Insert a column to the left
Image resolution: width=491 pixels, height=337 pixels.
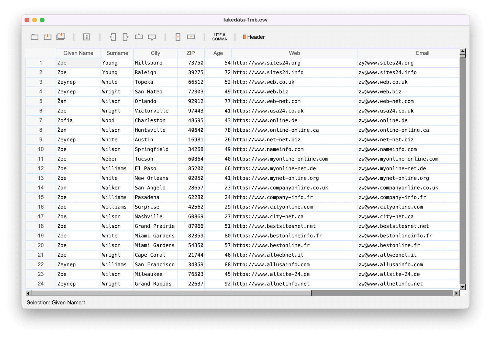click(x=113, y=37)
